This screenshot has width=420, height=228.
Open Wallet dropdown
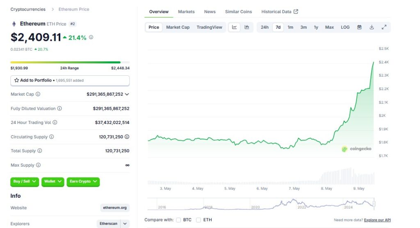53,181
